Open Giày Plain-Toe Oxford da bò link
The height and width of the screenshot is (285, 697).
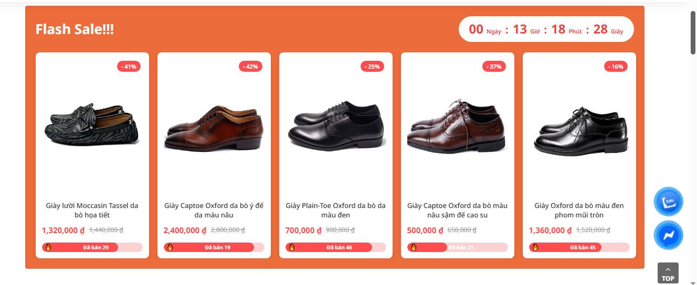[335, 210]
